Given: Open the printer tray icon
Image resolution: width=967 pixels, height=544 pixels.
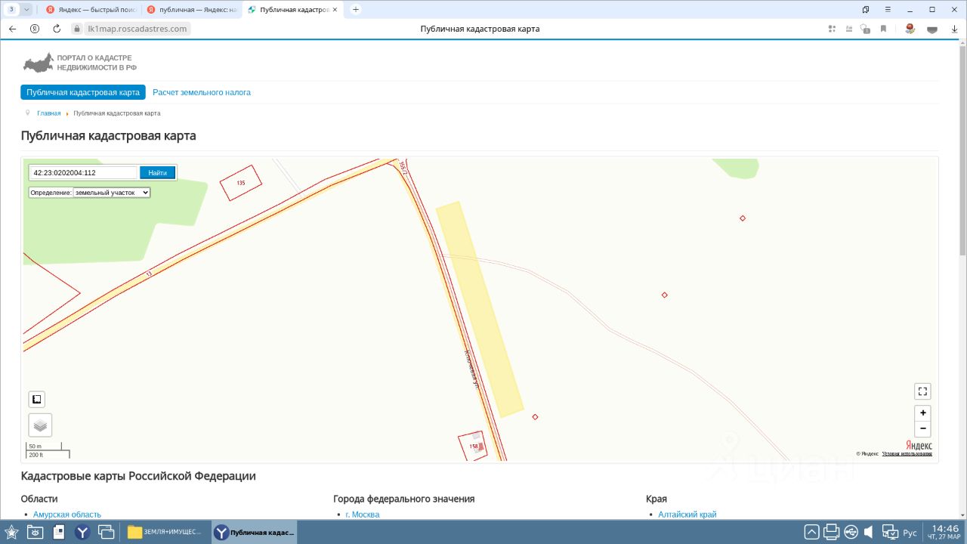Looking at the screenshot, I should click(x=832, y=532).
